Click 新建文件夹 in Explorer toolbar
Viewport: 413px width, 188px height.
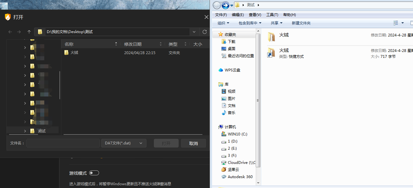click(x=301, y=23)
